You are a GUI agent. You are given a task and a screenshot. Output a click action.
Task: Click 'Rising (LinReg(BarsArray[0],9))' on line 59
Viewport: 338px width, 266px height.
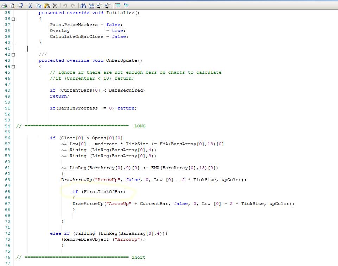(113, 156)
